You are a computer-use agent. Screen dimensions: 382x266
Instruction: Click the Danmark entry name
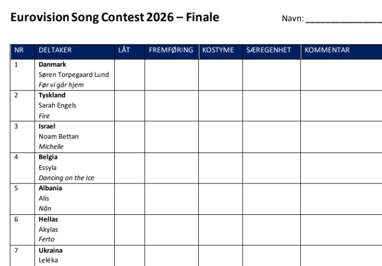(x=52, y=65)
